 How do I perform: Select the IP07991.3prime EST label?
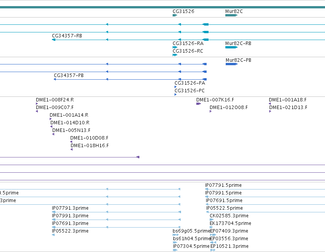pyautogui.click(x=70, y=216)
